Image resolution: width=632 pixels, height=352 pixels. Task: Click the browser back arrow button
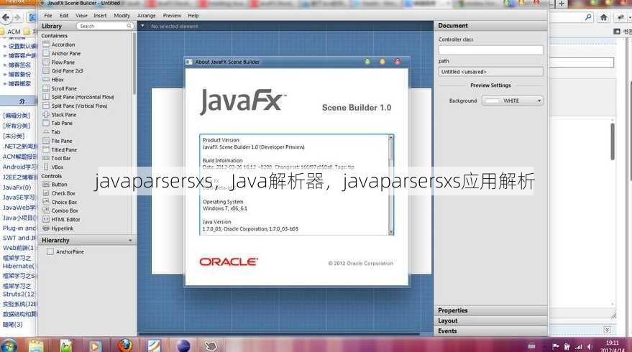(6, 17)
